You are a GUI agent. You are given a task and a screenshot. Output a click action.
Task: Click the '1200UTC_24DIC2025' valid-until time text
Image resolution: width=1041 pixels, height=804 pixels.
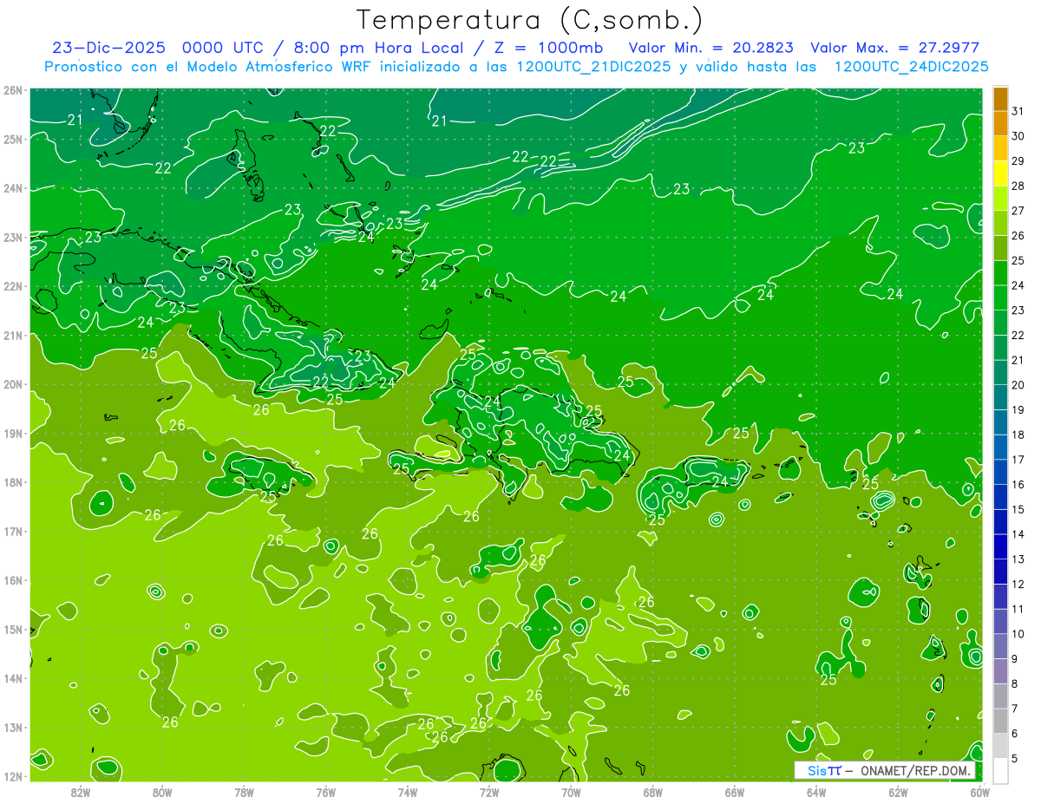pos(911,66)
